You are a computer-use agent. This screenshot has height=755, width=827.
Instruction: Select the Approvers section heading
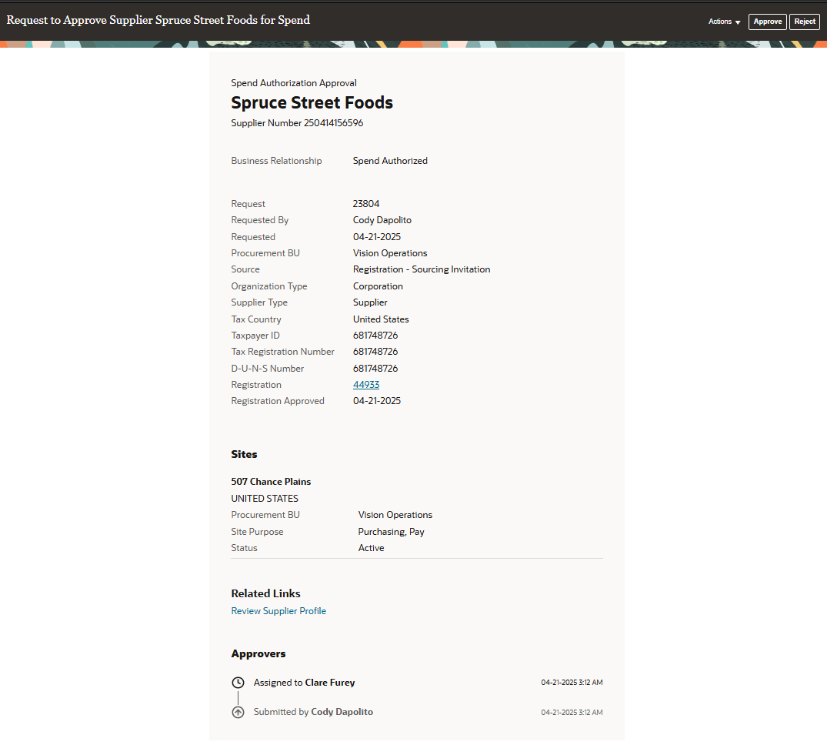[258, 653]
